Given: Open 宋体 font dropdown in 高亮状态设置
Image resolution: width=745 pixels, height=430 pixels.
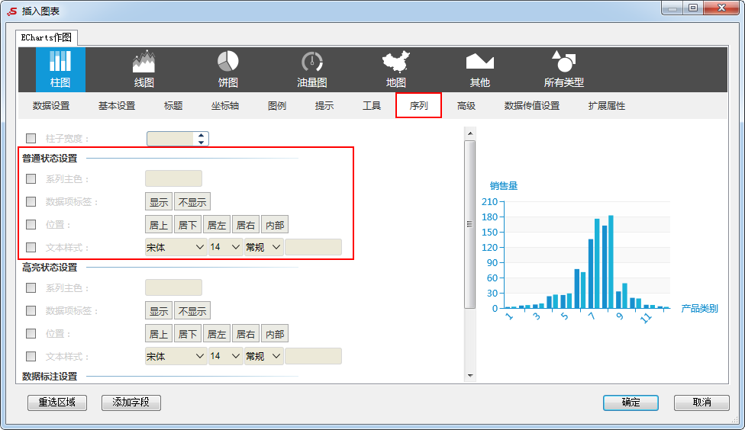Looking at the screenshot, I should [176, 356].
